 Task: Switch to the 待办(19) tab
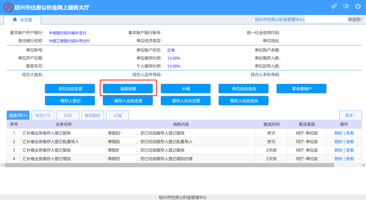[43, 115]
